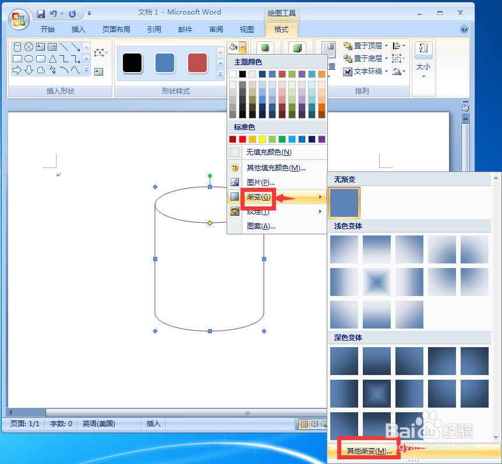Click 页面: 1/1 page indicator in status bar
The width and height of the screenshot is (502, 464).
pos(25,424)
